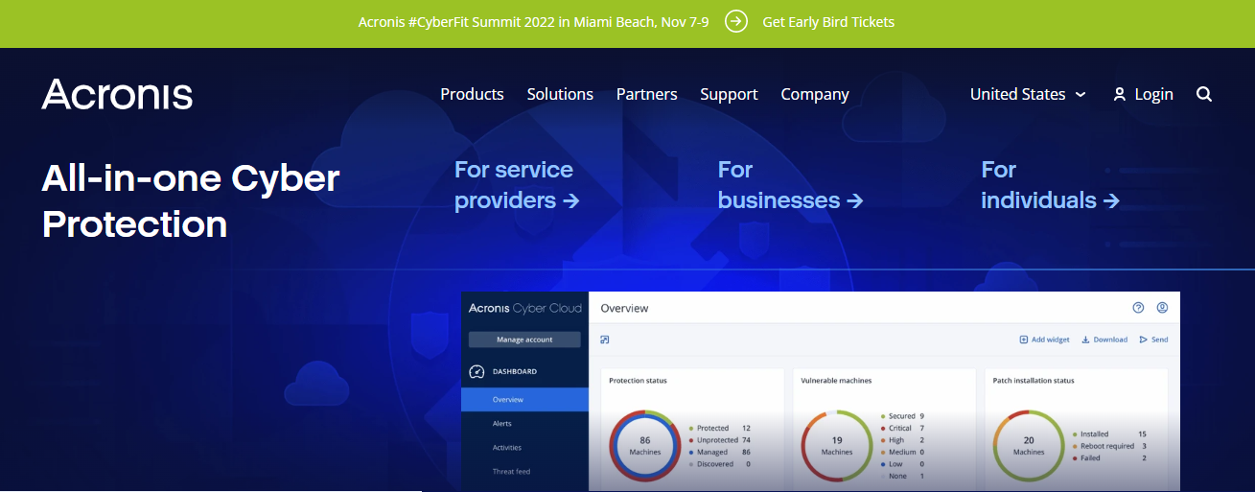The width and height of the screenshot is (1255, 492).
Task: Open the Products menu
Action: 472,94
